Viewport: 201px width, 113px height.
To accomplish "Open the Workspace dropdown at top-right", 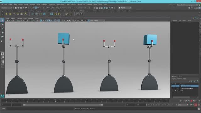I will 187,5.
